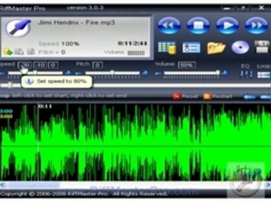Click the waveform scrollbar right arrow
The height and width of the screenshot is (203, 271).
[x=268, y=185]
